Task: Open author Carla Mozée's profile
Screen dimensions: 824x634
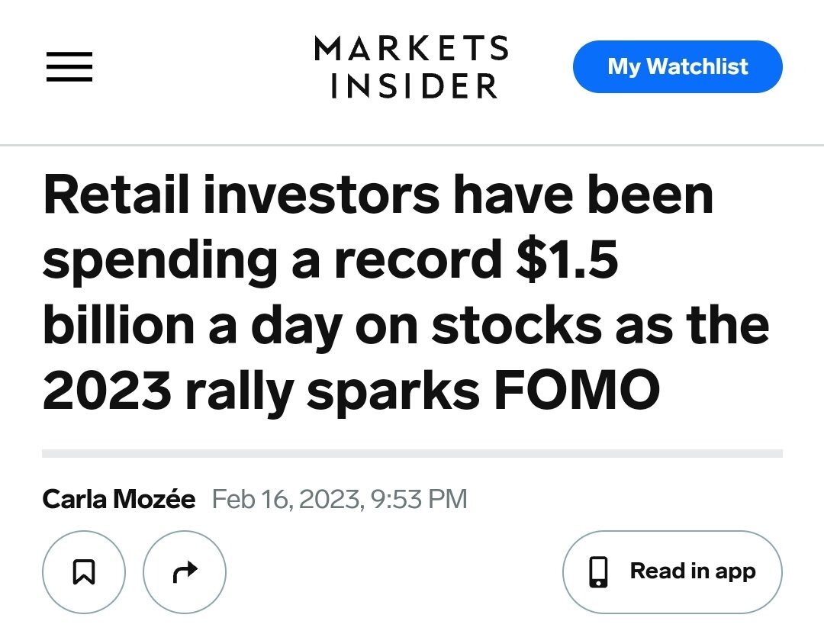Action: coord(119,500)
